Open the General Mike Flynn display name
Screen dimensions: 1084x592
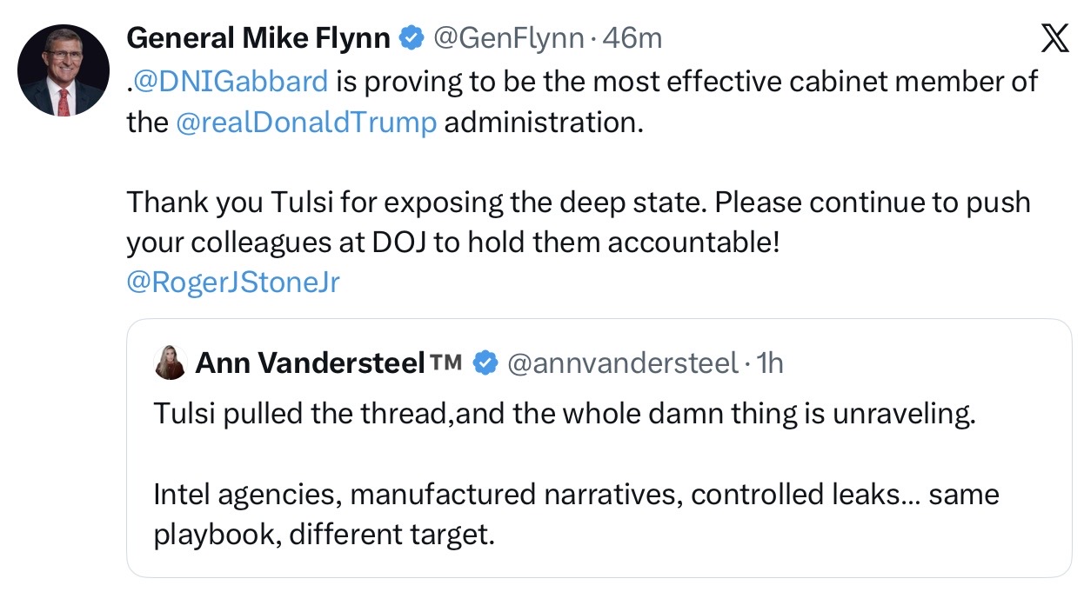pyautogui.click(x=258, y=37)
